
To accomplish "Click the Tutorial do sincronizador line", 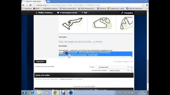I will [78, 55].
